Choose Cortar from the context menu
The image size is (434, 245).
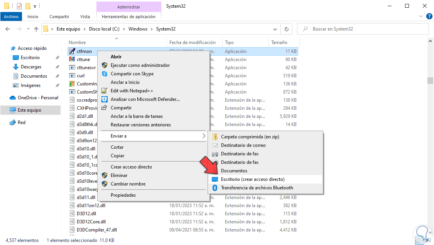tap(154, 147)
